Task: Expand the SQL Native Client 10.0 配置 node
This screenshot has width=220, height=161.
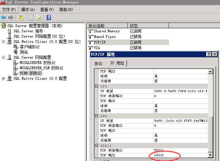Action: coord(4,78)
